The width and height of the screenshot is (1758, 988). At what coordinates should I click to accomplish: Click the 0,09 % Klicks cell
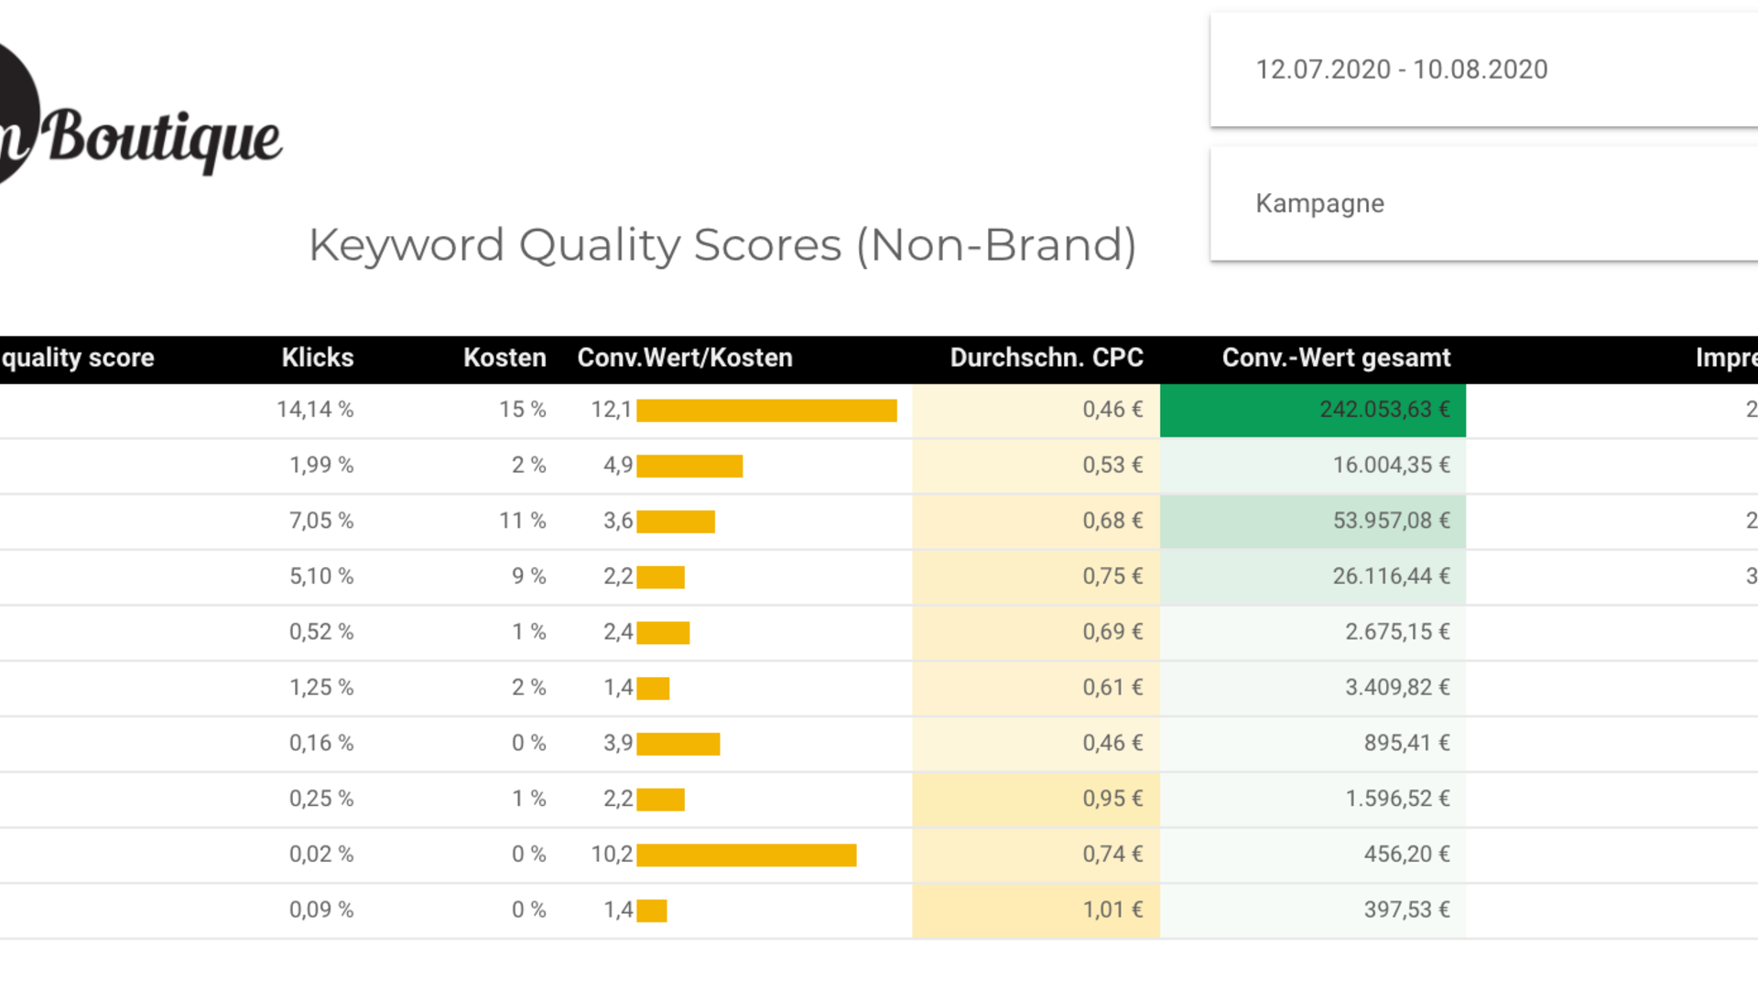321,910
